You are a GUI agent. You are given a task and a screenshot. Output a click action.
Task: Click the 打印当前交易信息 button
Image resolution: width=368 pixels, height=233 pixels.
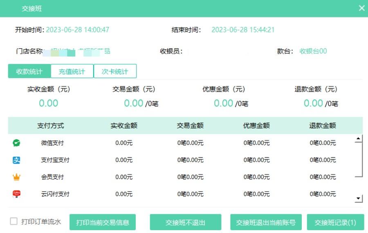tap(103, 222)
